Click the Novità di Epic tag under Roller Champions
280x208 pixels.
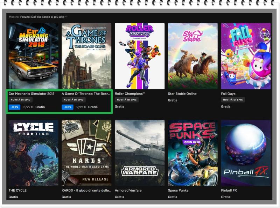coord(127,100)
